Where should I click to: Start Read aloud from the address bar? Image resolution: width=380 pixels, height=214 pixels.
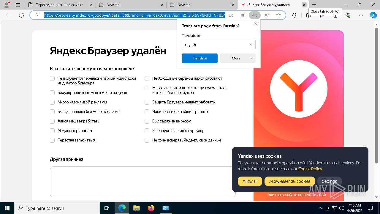point(267,15)
